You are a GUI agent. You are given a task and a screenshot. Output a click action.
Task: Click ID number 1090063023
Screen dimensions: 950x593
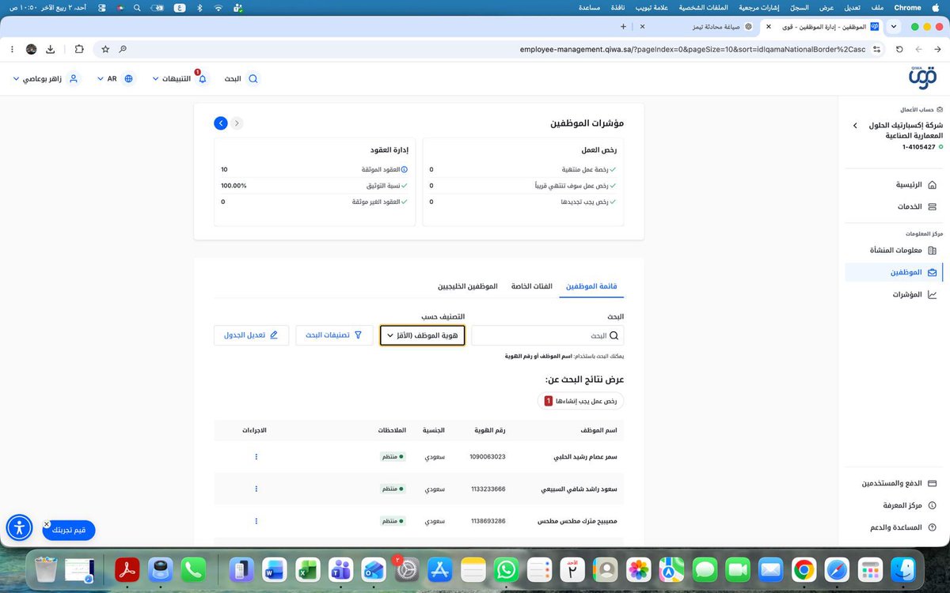[487, 457]
